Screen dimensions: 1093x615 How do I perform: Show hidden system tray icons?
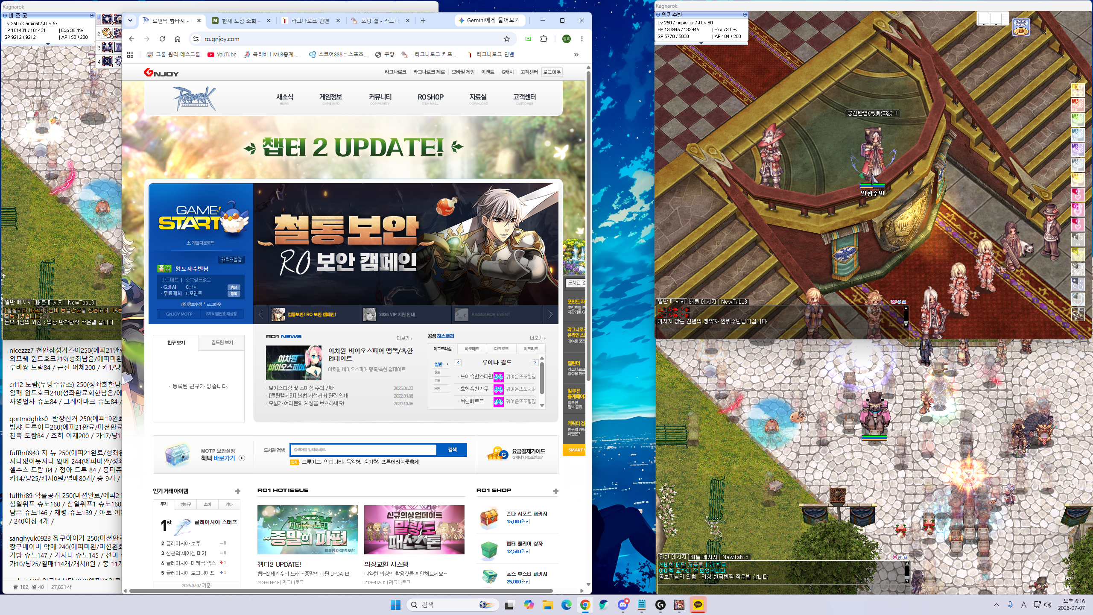997,605
